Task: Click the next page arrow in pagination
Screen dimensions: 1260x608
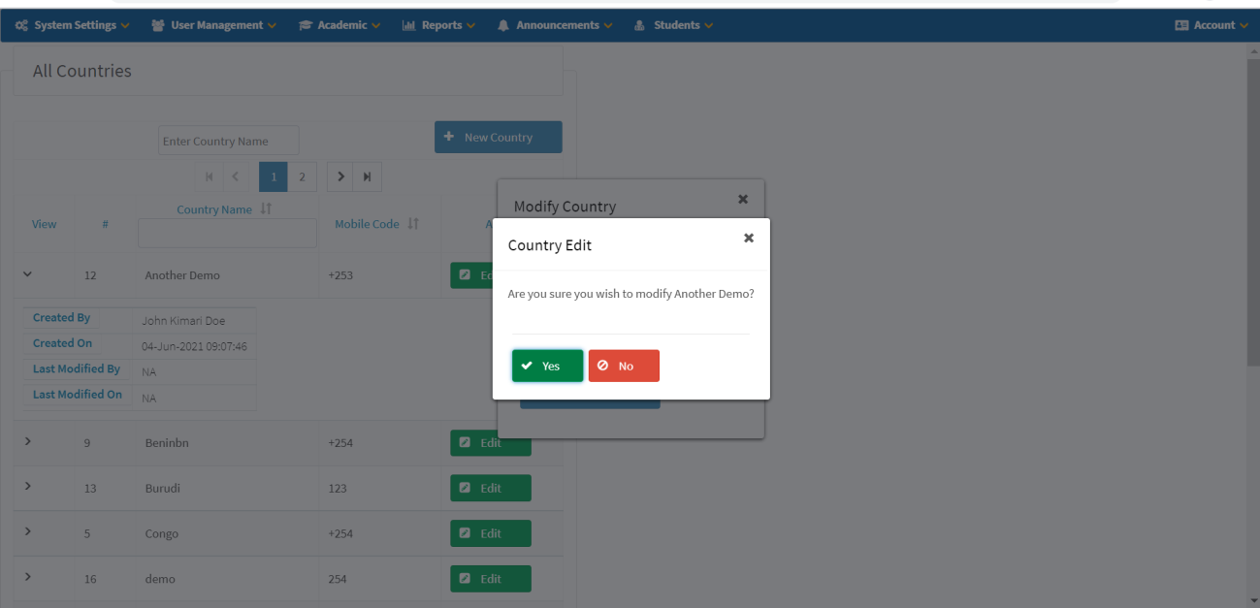Action: 339,176
